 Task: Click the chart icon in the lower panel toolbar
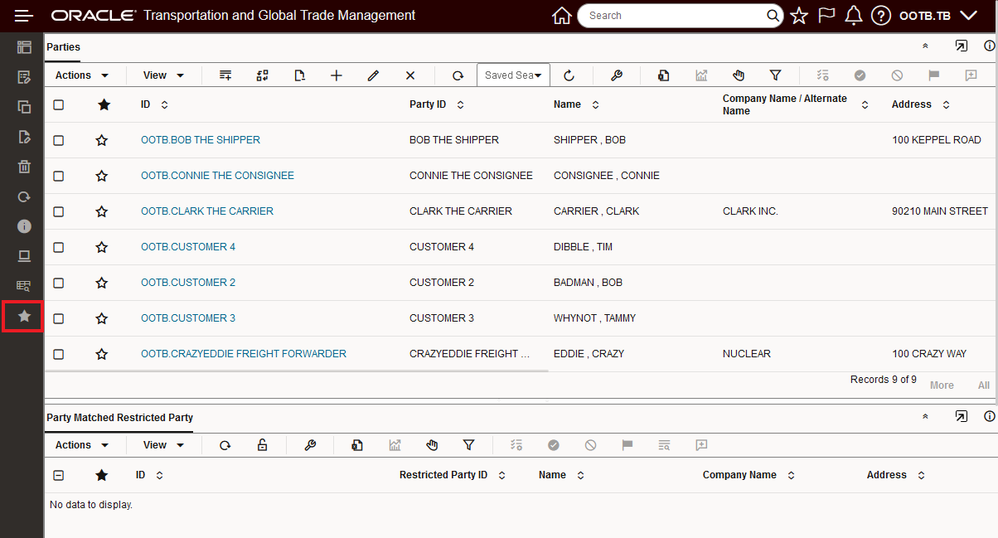395,445
